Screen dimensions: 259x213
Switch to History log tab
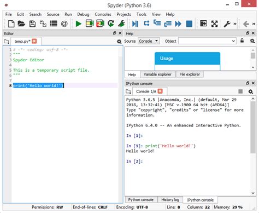(x=170, y=200)
